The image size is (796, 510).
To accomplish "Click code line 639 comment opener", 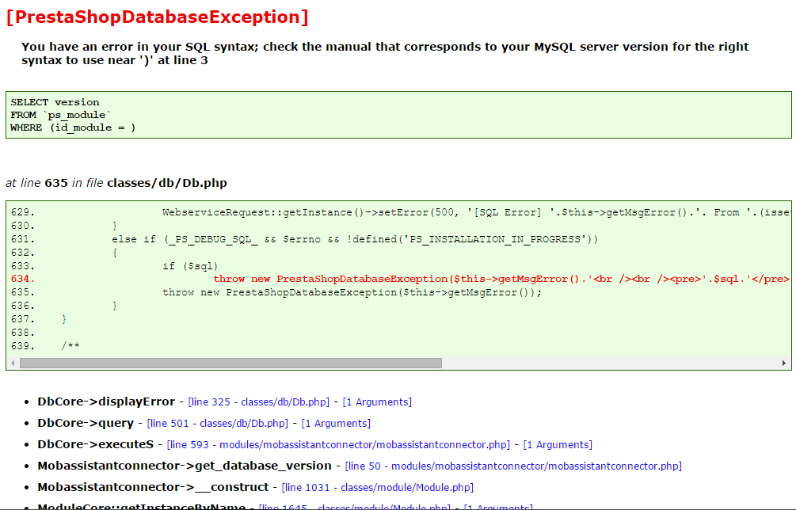I will (x=70, y=345).
